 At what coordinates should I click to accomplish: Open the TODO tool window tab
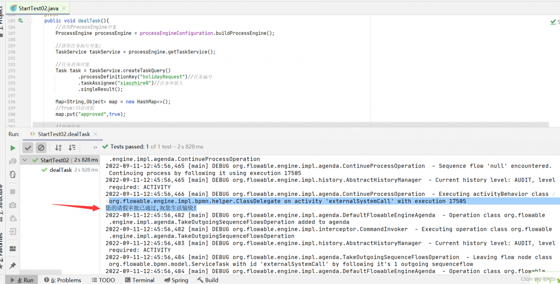(103, 280)
